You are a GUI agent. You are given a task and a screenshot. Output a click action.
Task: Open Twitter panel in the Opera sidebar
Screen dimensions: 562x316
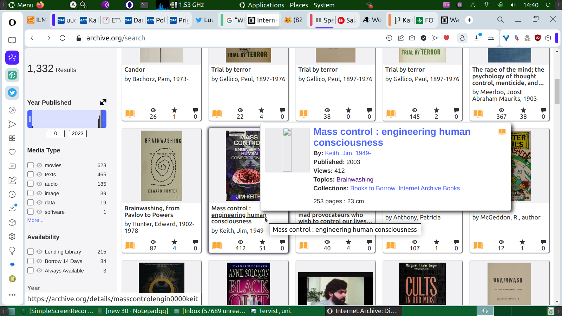[x=12, y=93]
